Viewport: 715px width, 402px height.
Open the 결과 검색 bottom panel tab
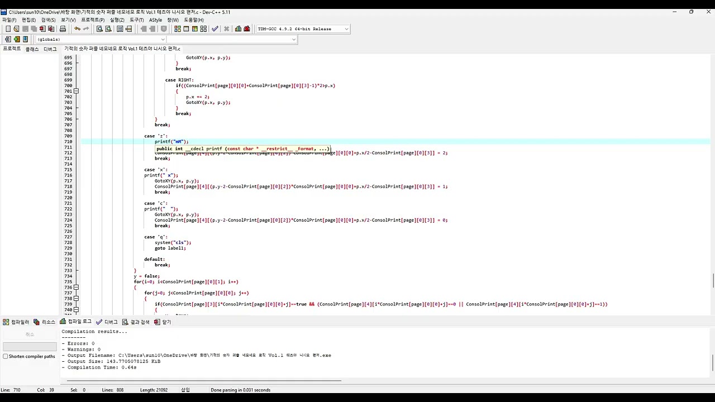click(x=136, y=322)
